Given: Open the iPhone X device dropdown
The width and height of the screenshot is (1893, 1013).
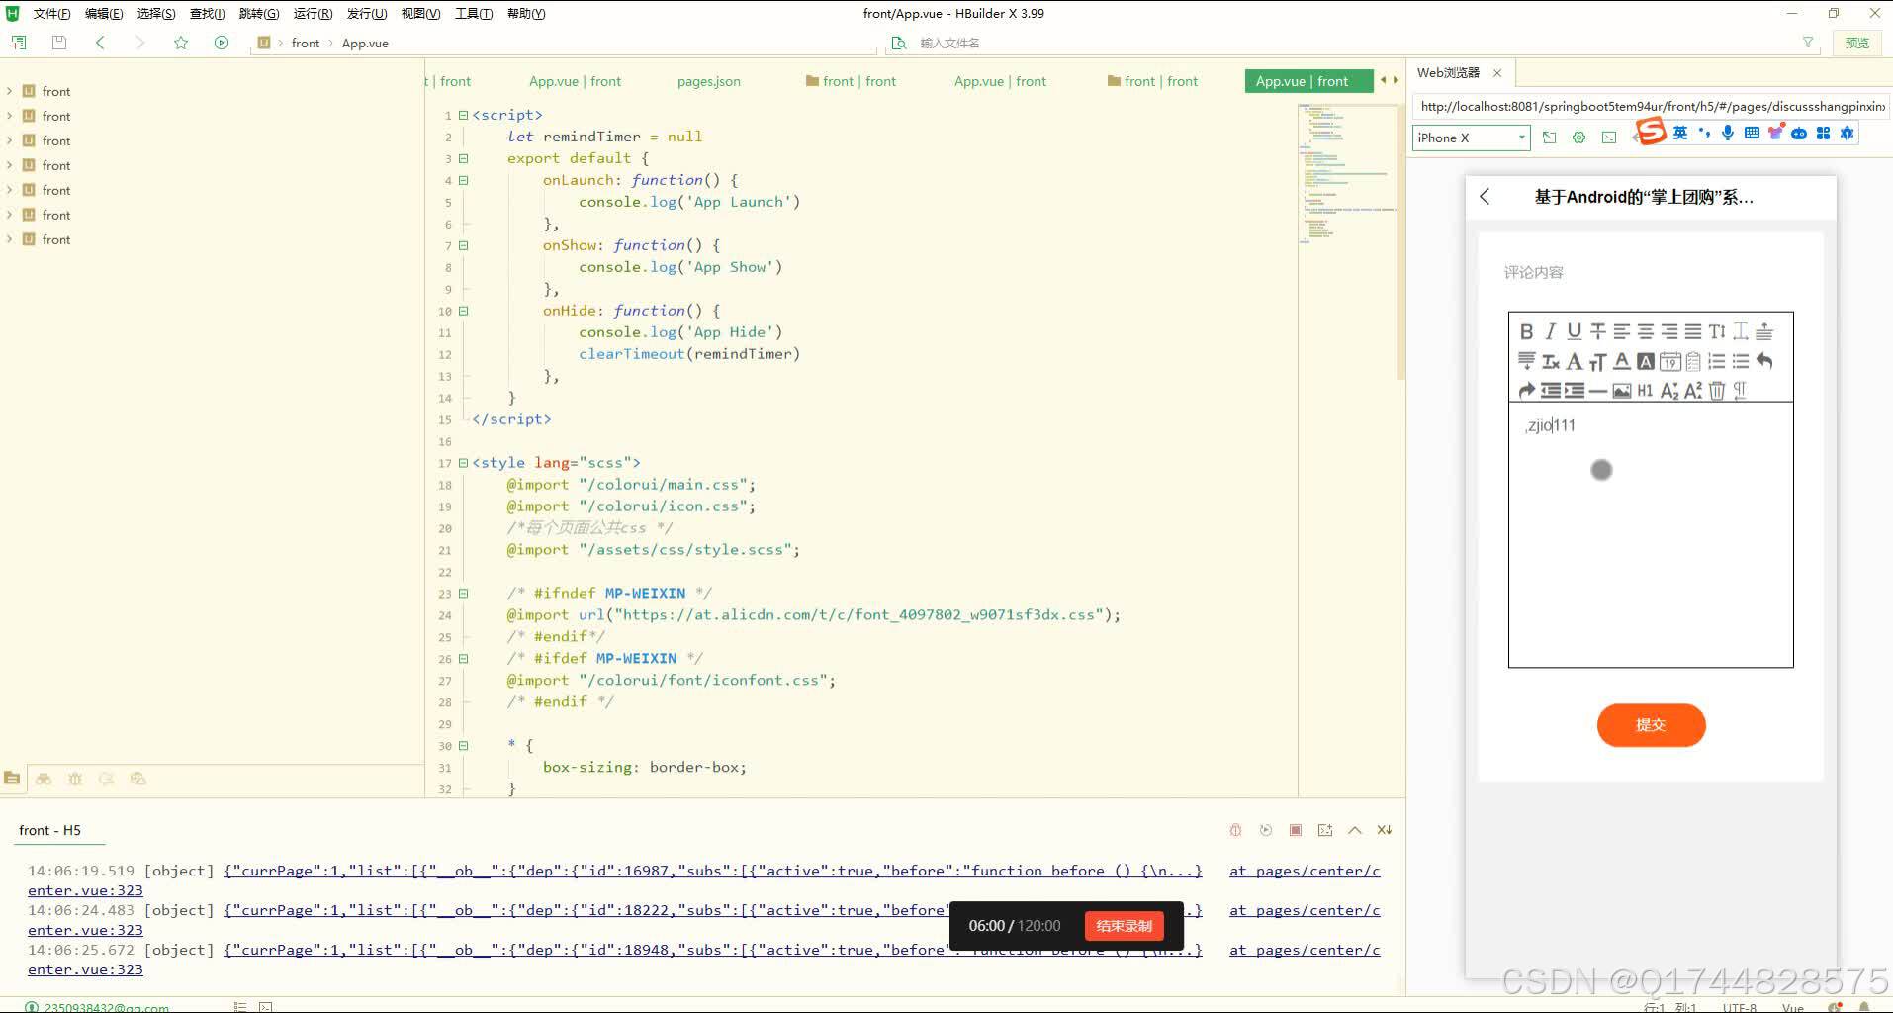Looking at the screenshot, I should coord(1471,138).
